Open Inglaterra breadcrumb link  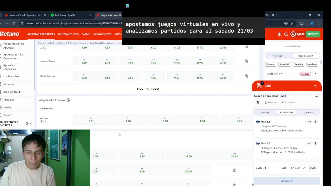coord(62,43)
